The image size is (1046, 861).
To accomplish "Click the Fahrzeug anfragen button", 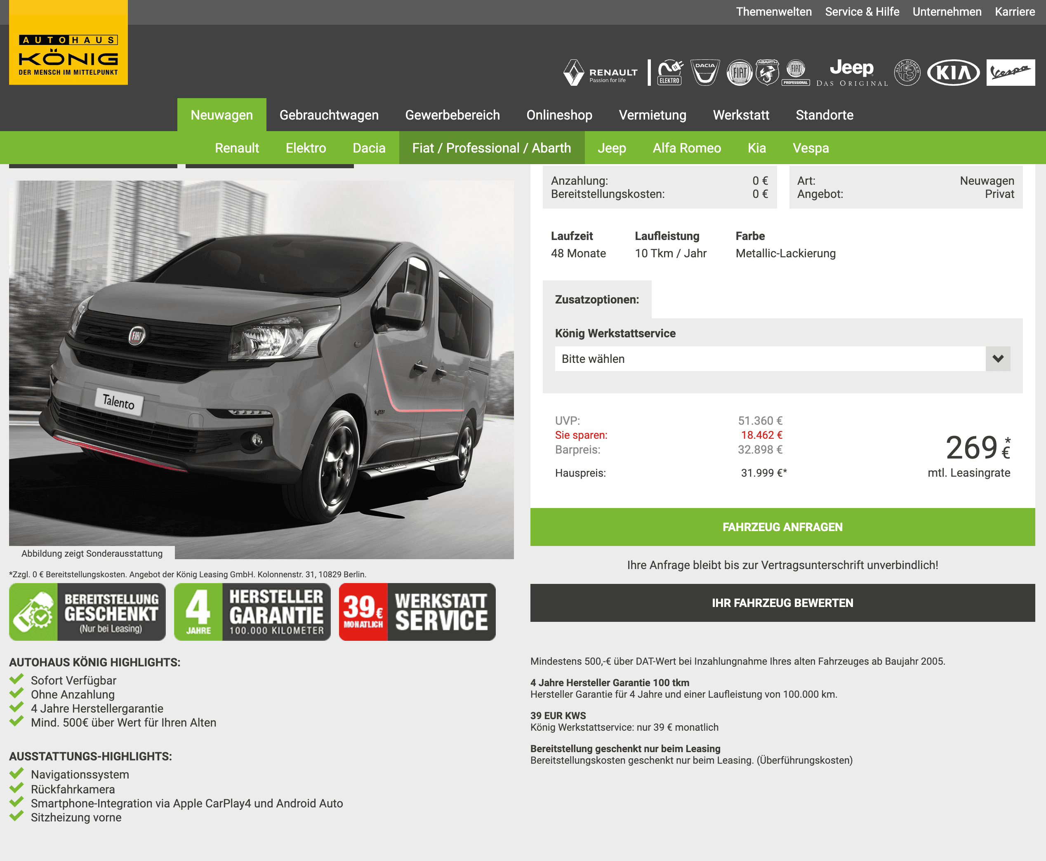I will (782, 527).
